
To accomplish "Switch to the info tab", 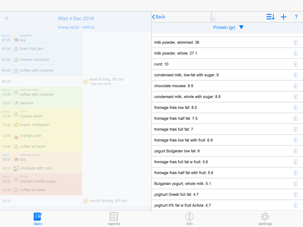I will [x=189, y=219].
